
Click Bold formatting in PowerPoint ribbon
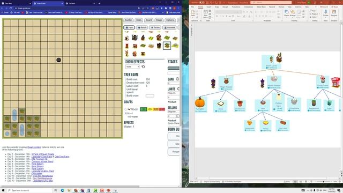217,16
